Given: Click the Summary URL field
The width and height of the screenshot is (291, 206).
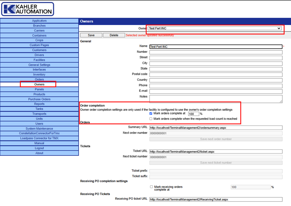Looking at the screenshot, I should coord(216,128).
